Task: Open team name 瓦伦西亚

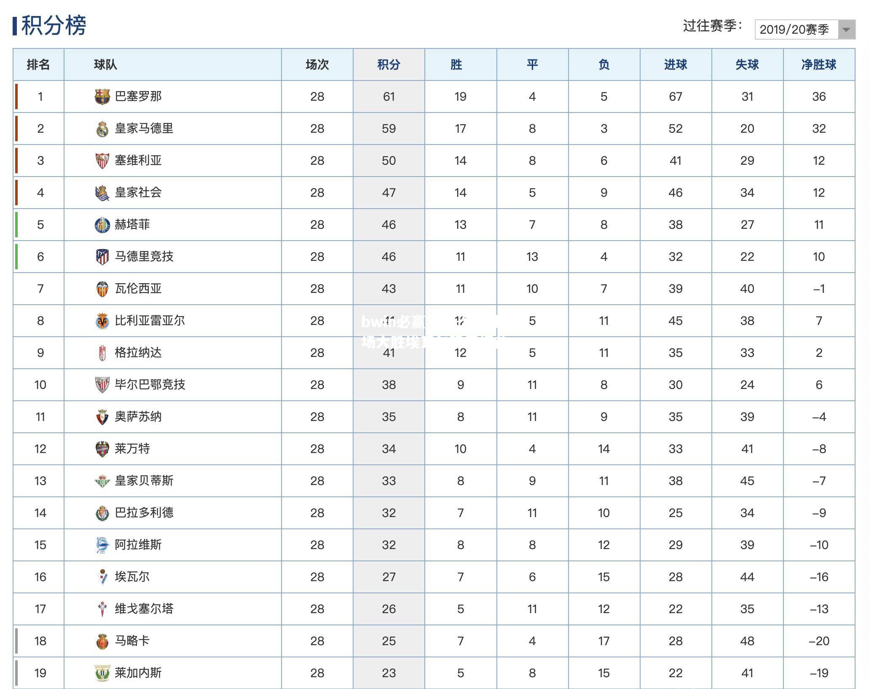Action: tap(138, 289)
